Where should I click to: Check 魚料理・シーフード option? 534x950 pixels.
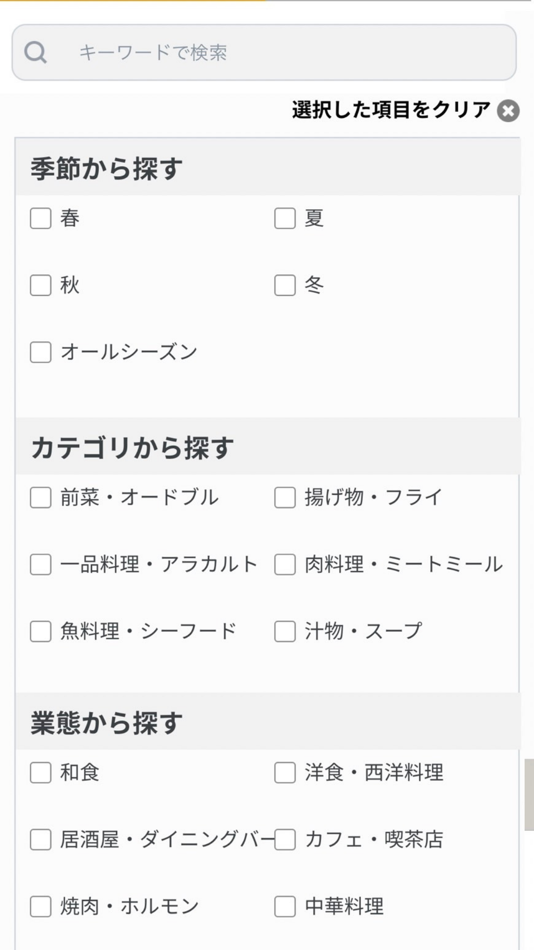[x=41, y=632]
